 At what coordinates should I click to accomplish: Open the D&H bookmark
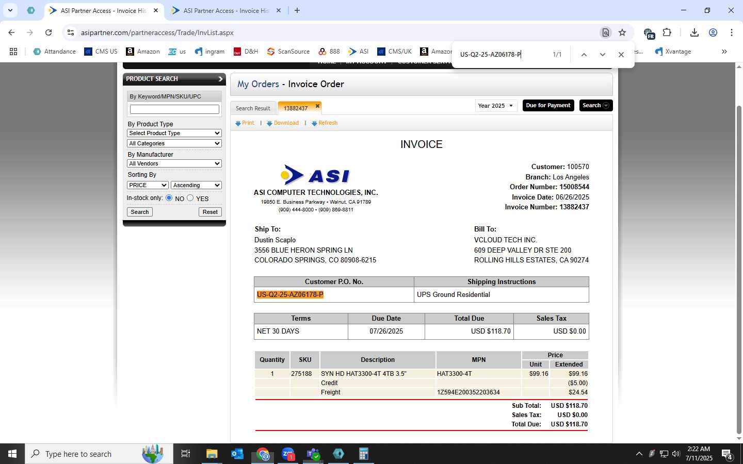(x=246, y=52)
